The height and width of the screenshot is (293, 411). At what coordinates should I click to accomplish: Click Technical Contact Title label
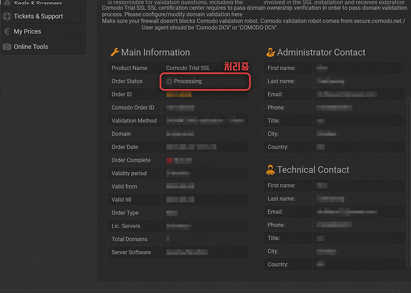pyautogui.click(x=273, y=238)
